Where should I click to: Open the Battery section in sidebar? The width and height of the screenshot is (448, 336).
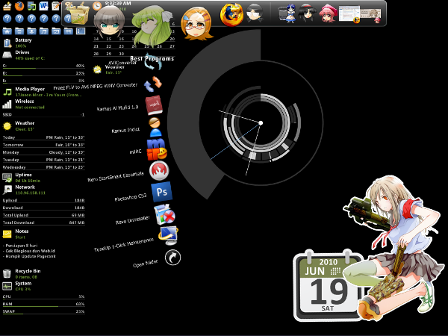18,43
